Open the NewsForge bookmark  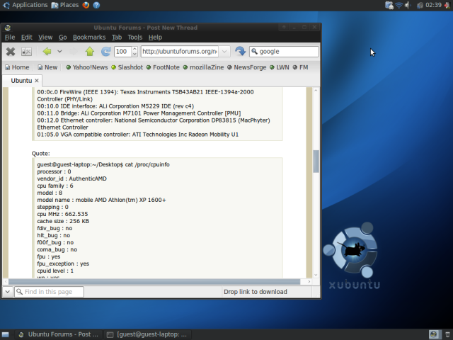tap(247, 67)
